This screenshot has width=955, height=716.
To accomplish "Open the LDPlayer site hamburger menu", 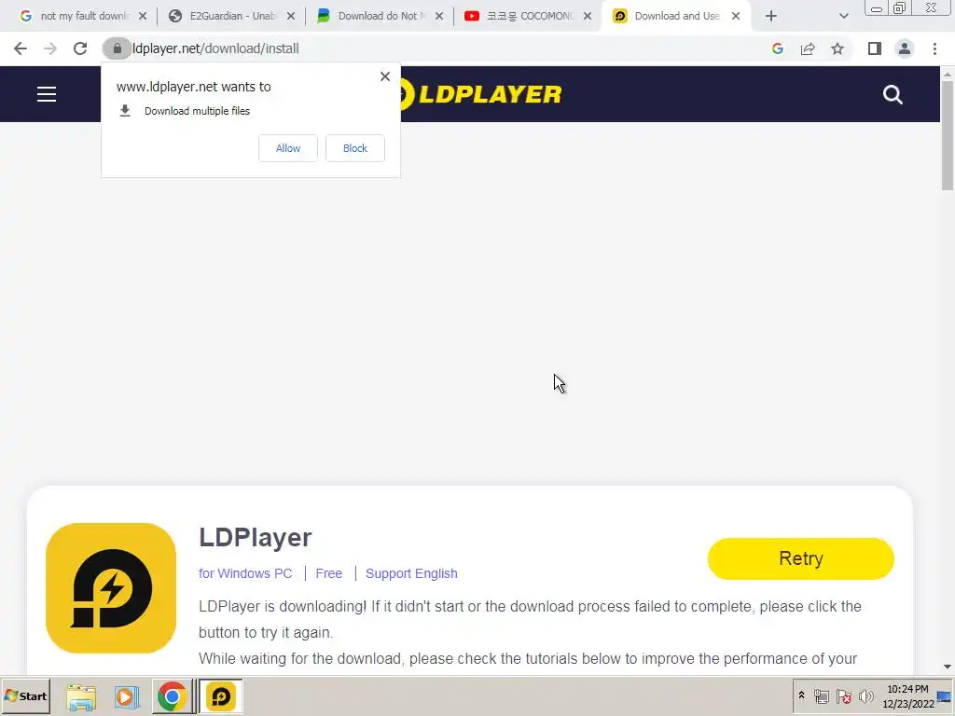I will pyautogui.click(x=47, y=94).
